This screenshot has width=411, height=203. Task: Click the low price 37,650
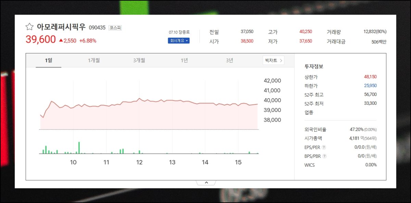pyautogui.click(x=306, y=41)
